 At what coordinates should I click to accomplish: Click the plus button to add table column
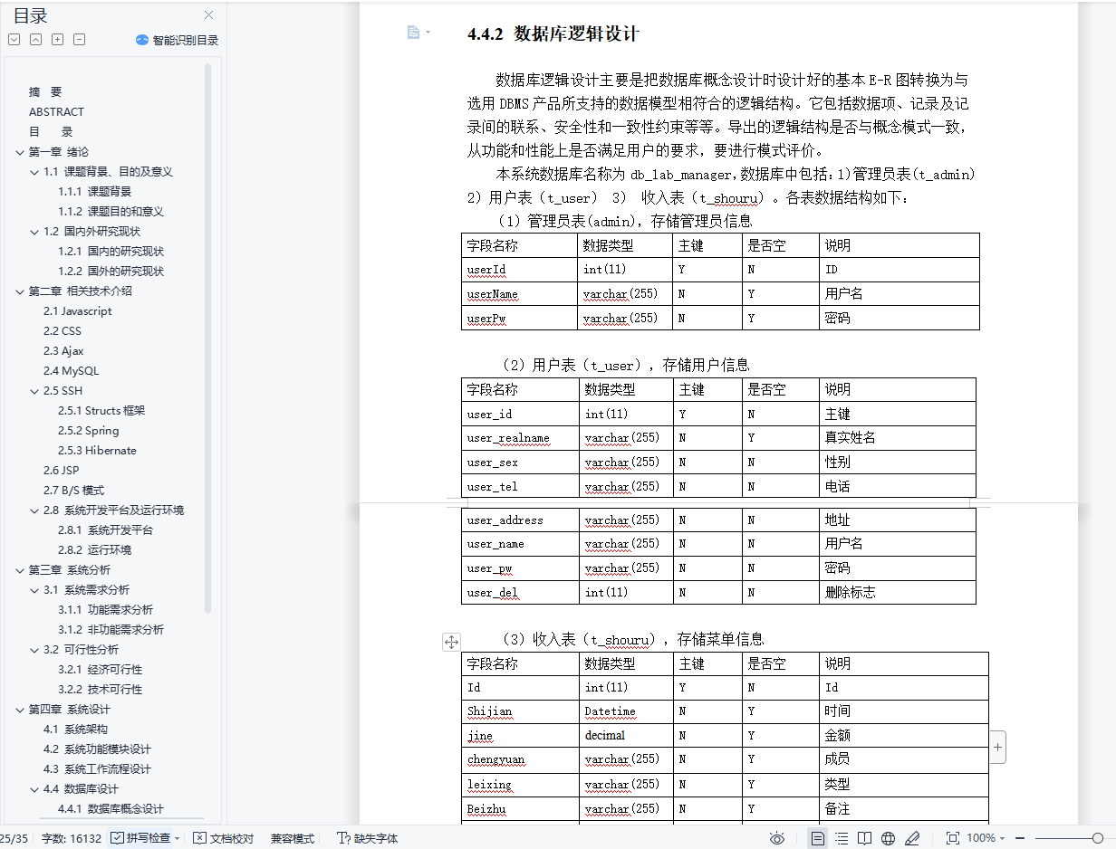point(997,748)
